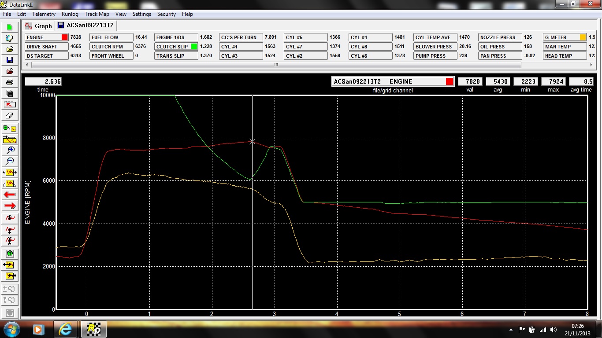Click the Zoom In magnifier icon

tap(10, 150)
